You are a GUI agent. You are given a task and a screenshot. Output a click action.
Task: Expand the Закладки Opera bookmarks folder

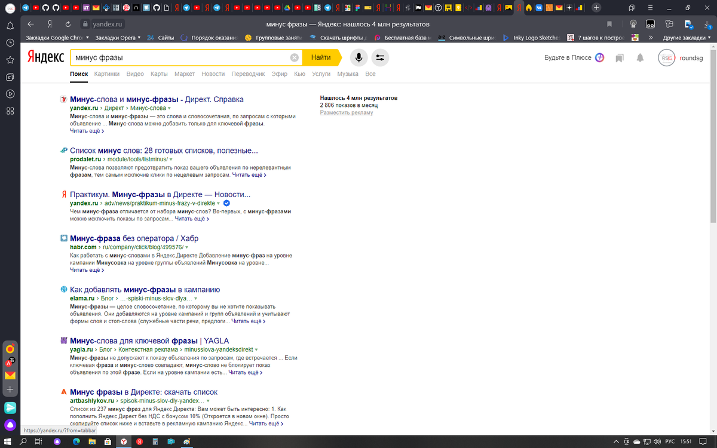pos(118,38)
